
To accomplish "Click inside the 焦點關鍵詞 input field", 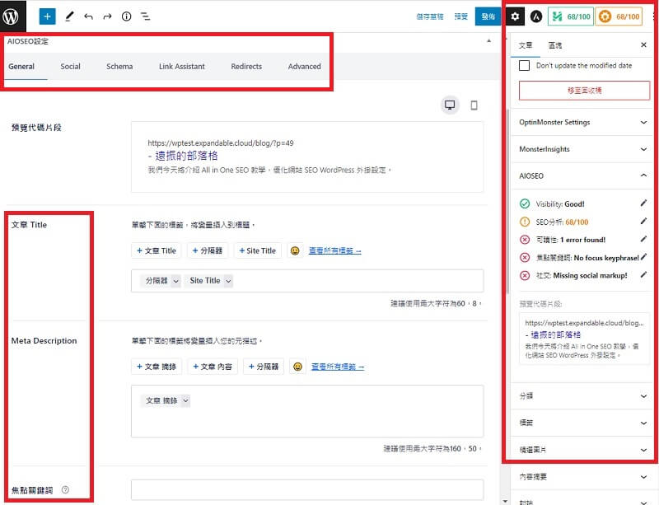I will (307, 490).
